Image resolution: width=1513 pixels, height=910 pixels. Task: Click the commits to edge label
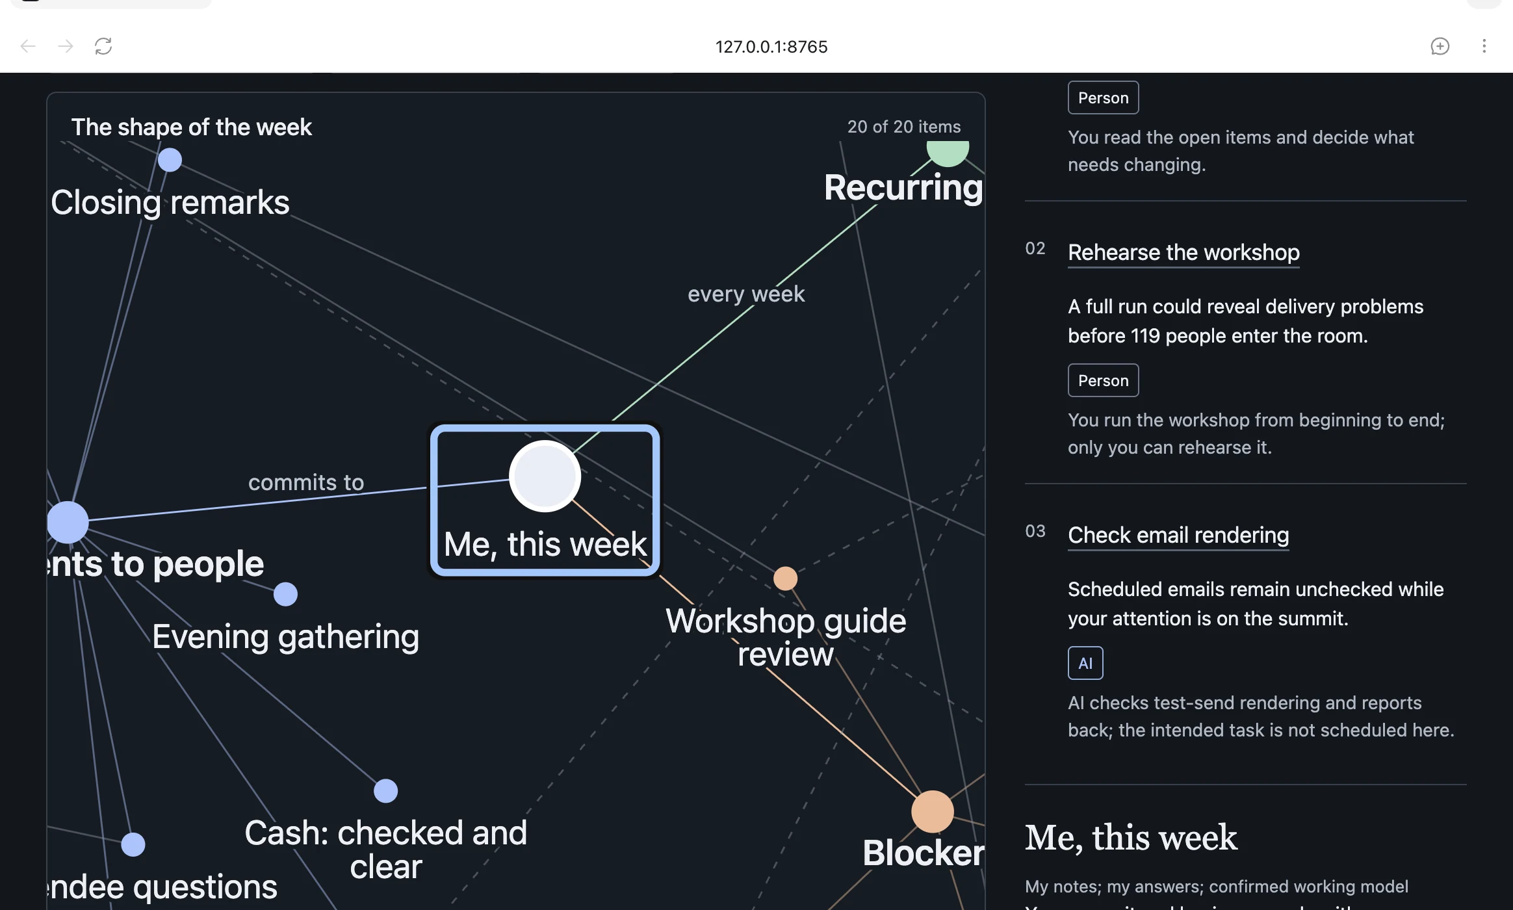pos(306,482)
